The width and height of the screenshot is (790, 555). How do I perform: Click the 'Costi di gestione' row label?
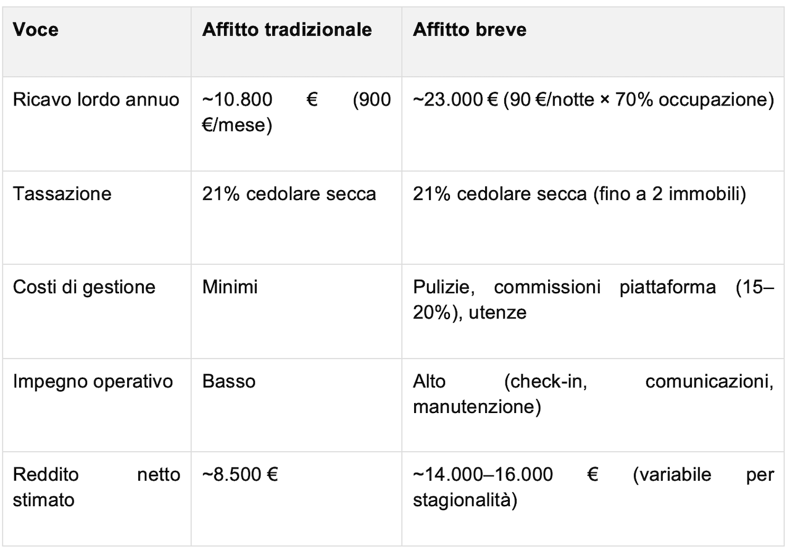(x=97, y=311)
